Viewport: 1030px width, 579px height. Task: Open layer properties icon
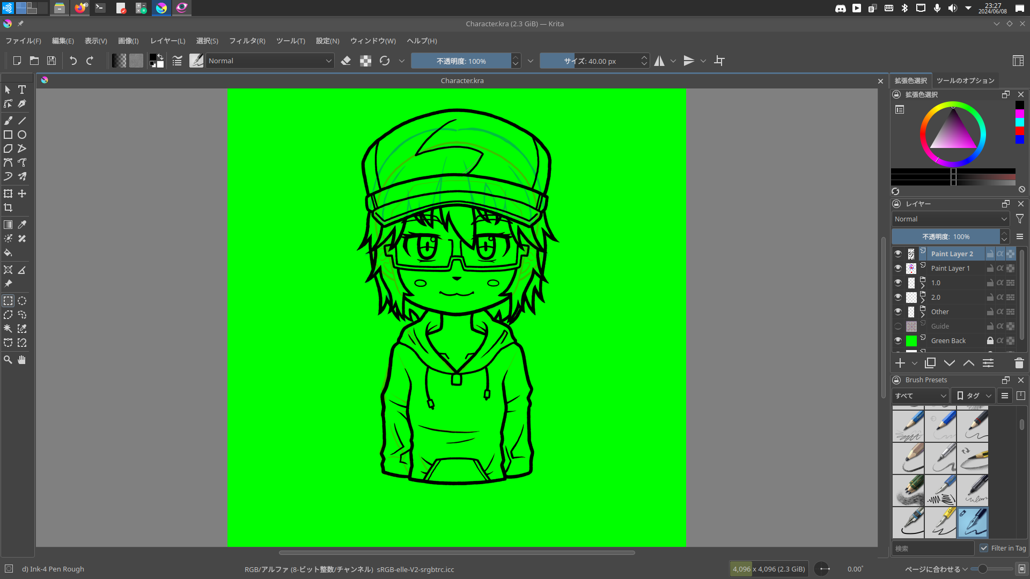point(988,363)
